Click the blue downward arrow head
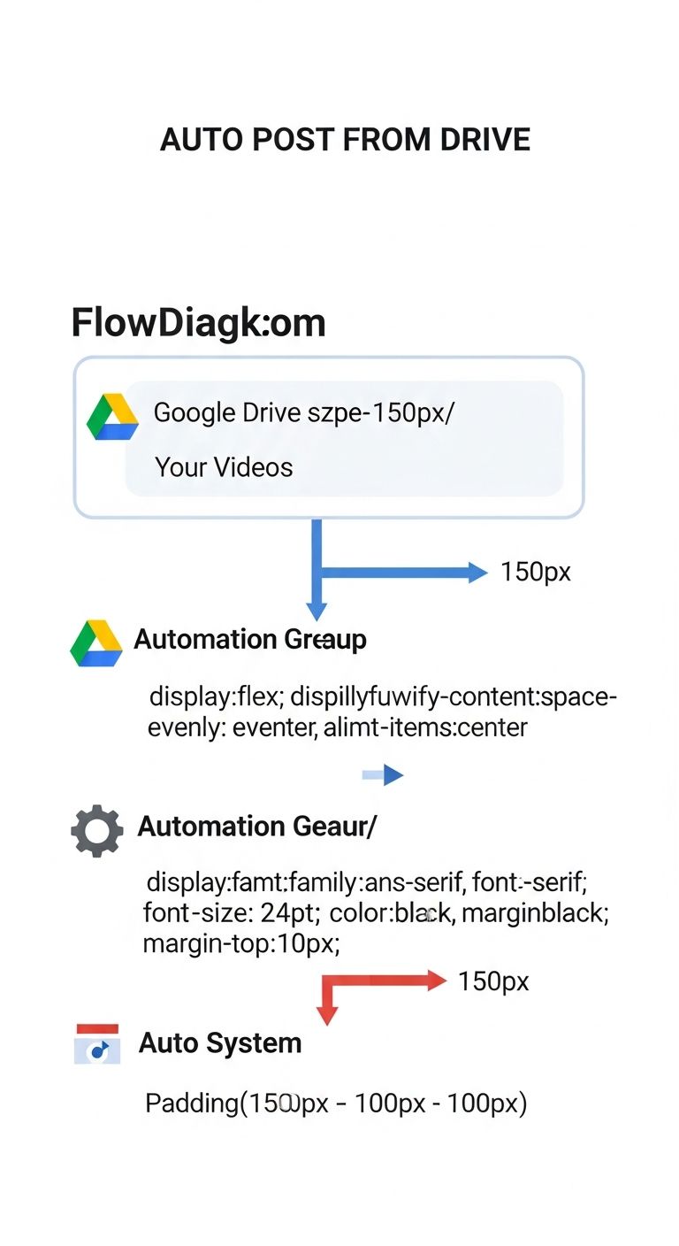 pyautogui.click(x=317, y=611)
